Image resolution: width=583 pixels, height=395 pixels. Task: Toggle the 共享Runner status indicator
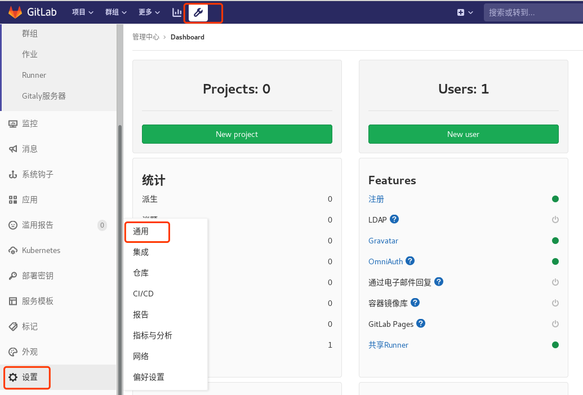pyautogui.click(x=555, y=344)
